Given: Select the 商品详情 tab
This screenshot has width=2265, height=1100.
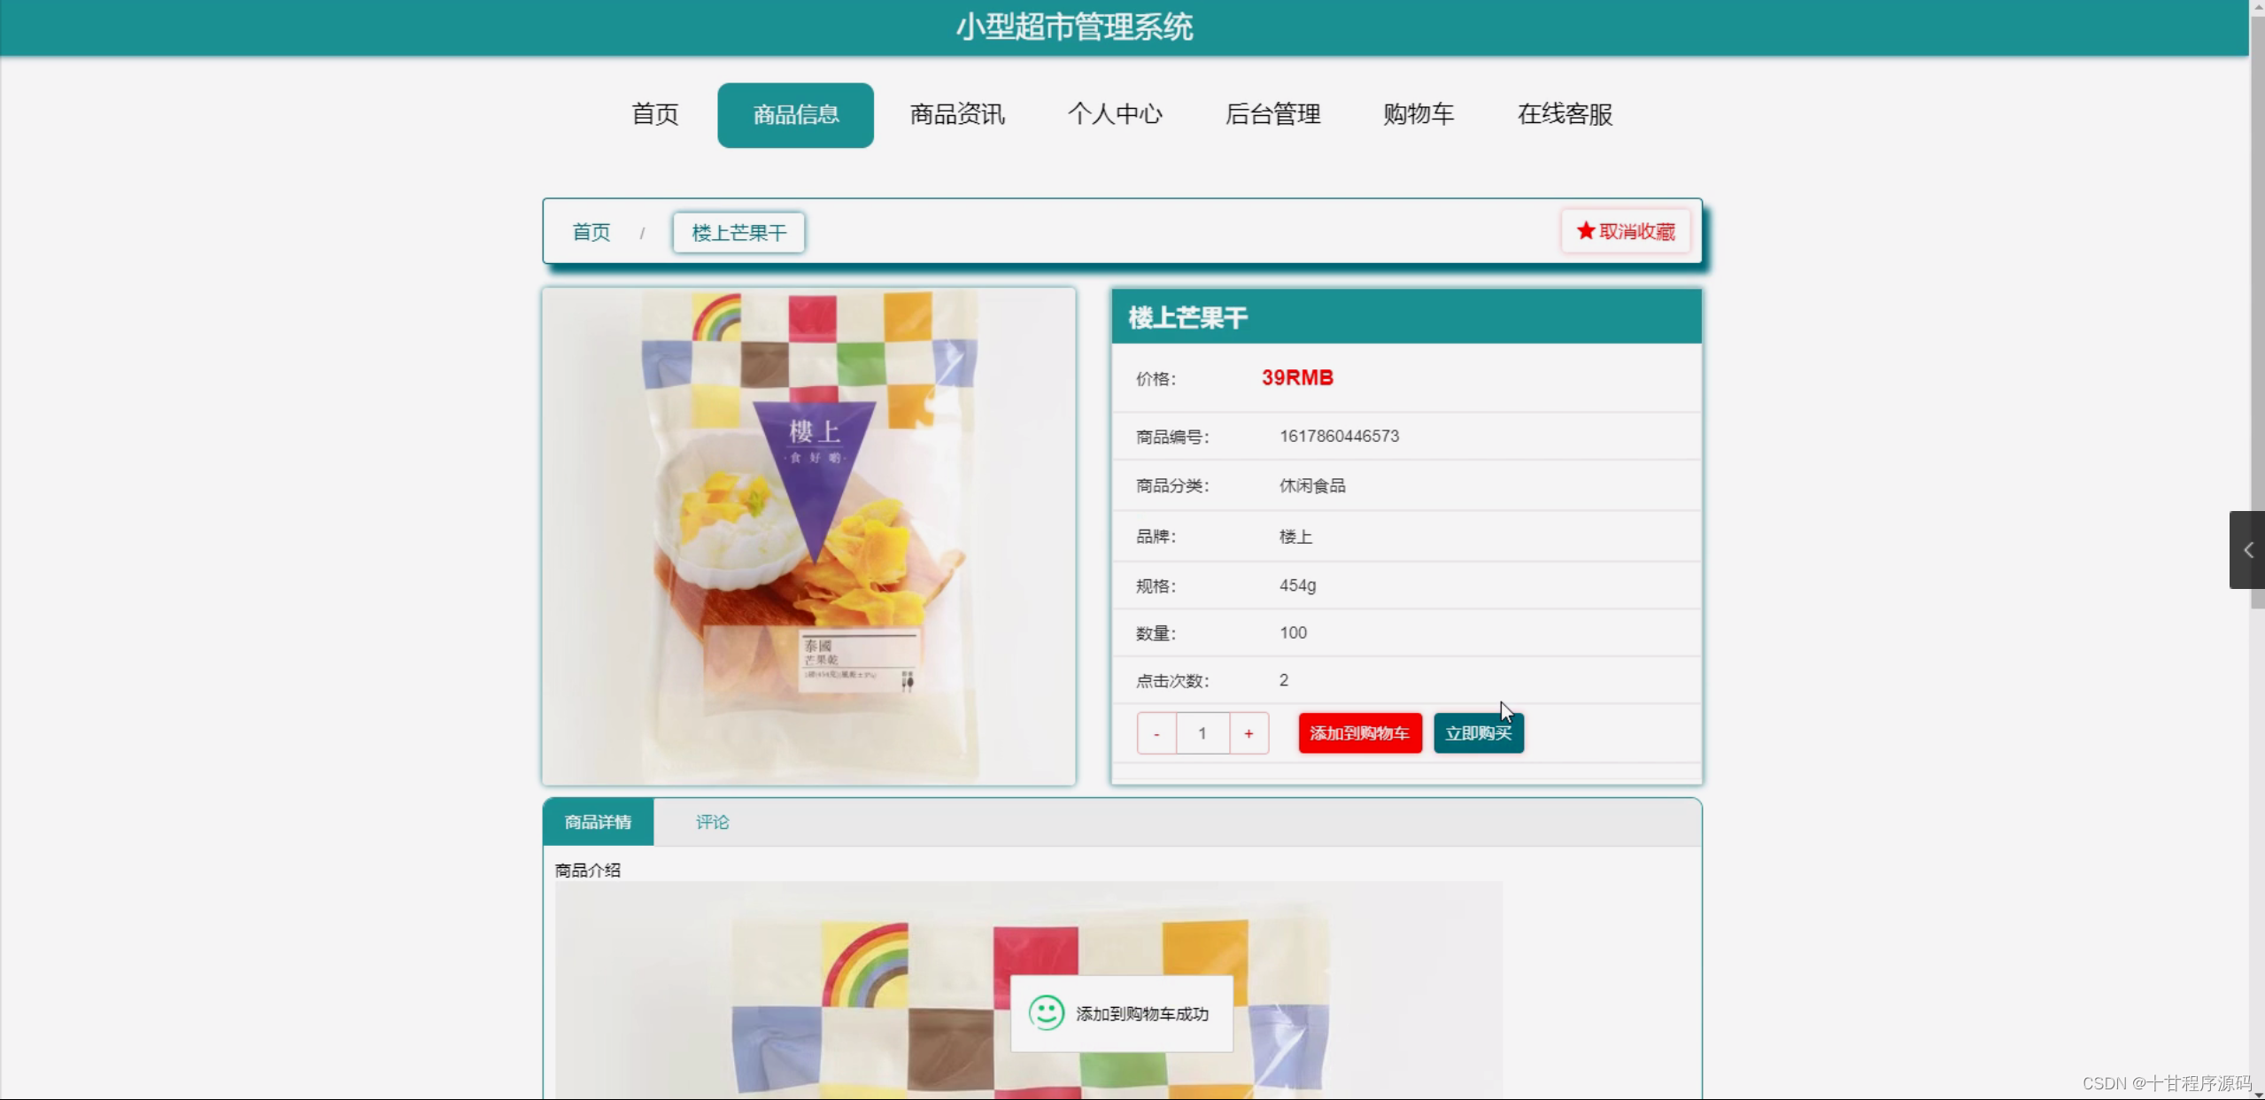Looking at the screenshot, I should [599, 822].
